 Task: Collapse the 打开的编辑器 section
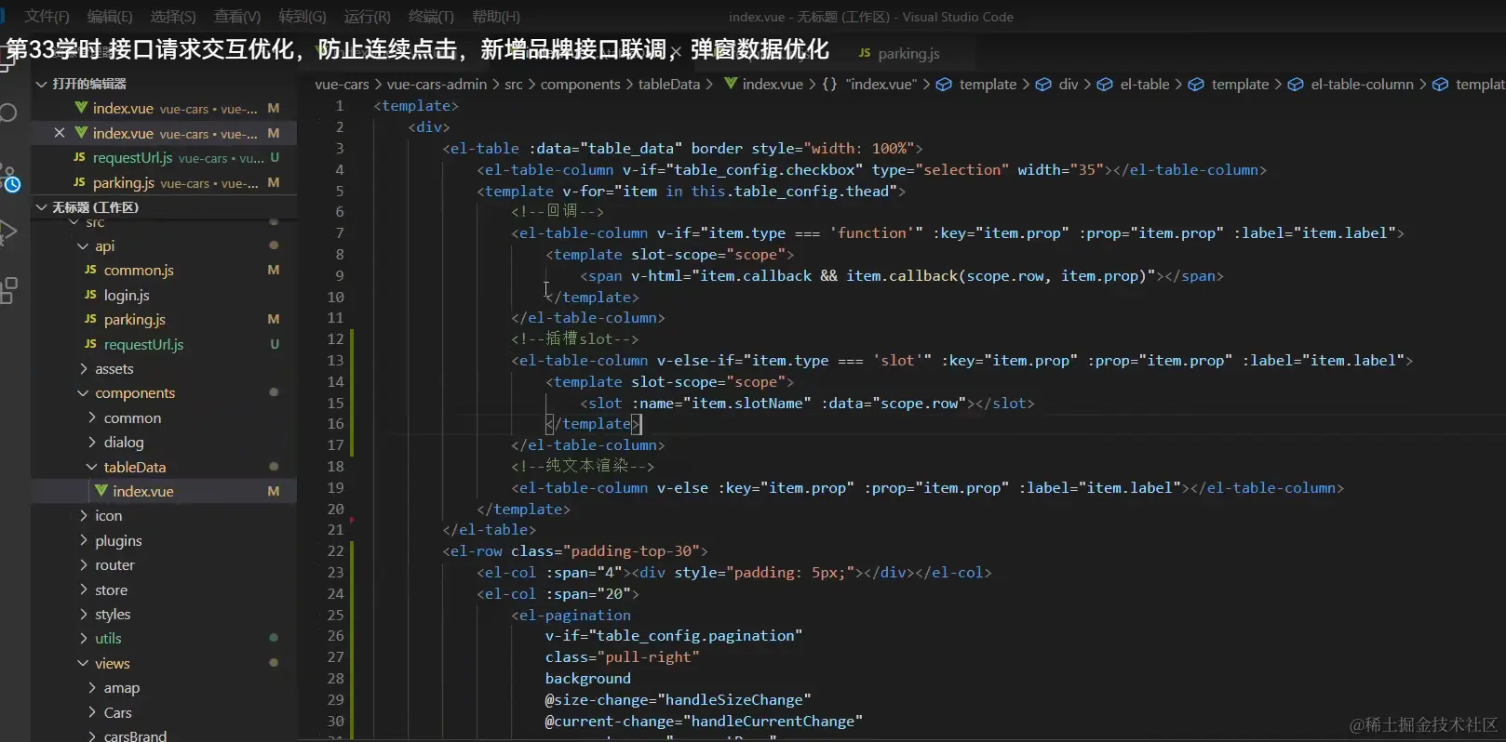41,84
